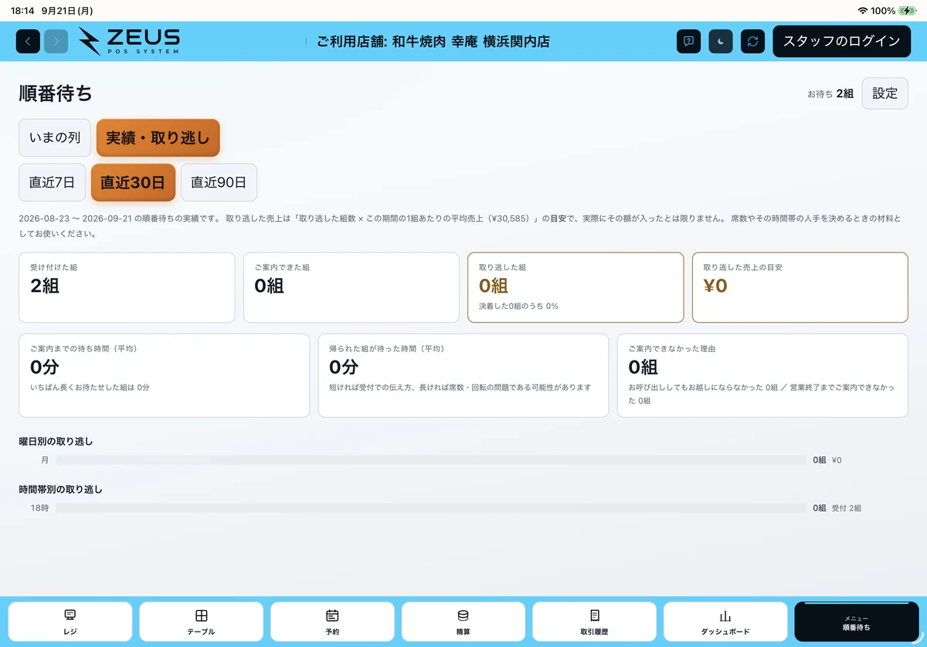Click the 時間帯別の取り逃し heading
This screenshot has width=927, height=647.
60,489
